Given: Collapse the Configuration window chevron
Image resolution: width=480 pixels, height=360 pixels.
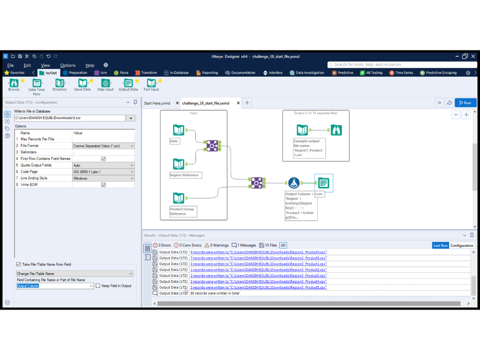Looking at the screenshot, I should pyautogui.click(x=128, y=102).
